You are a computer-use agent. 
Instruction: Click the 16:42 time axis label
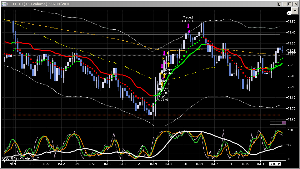(230, 164)
